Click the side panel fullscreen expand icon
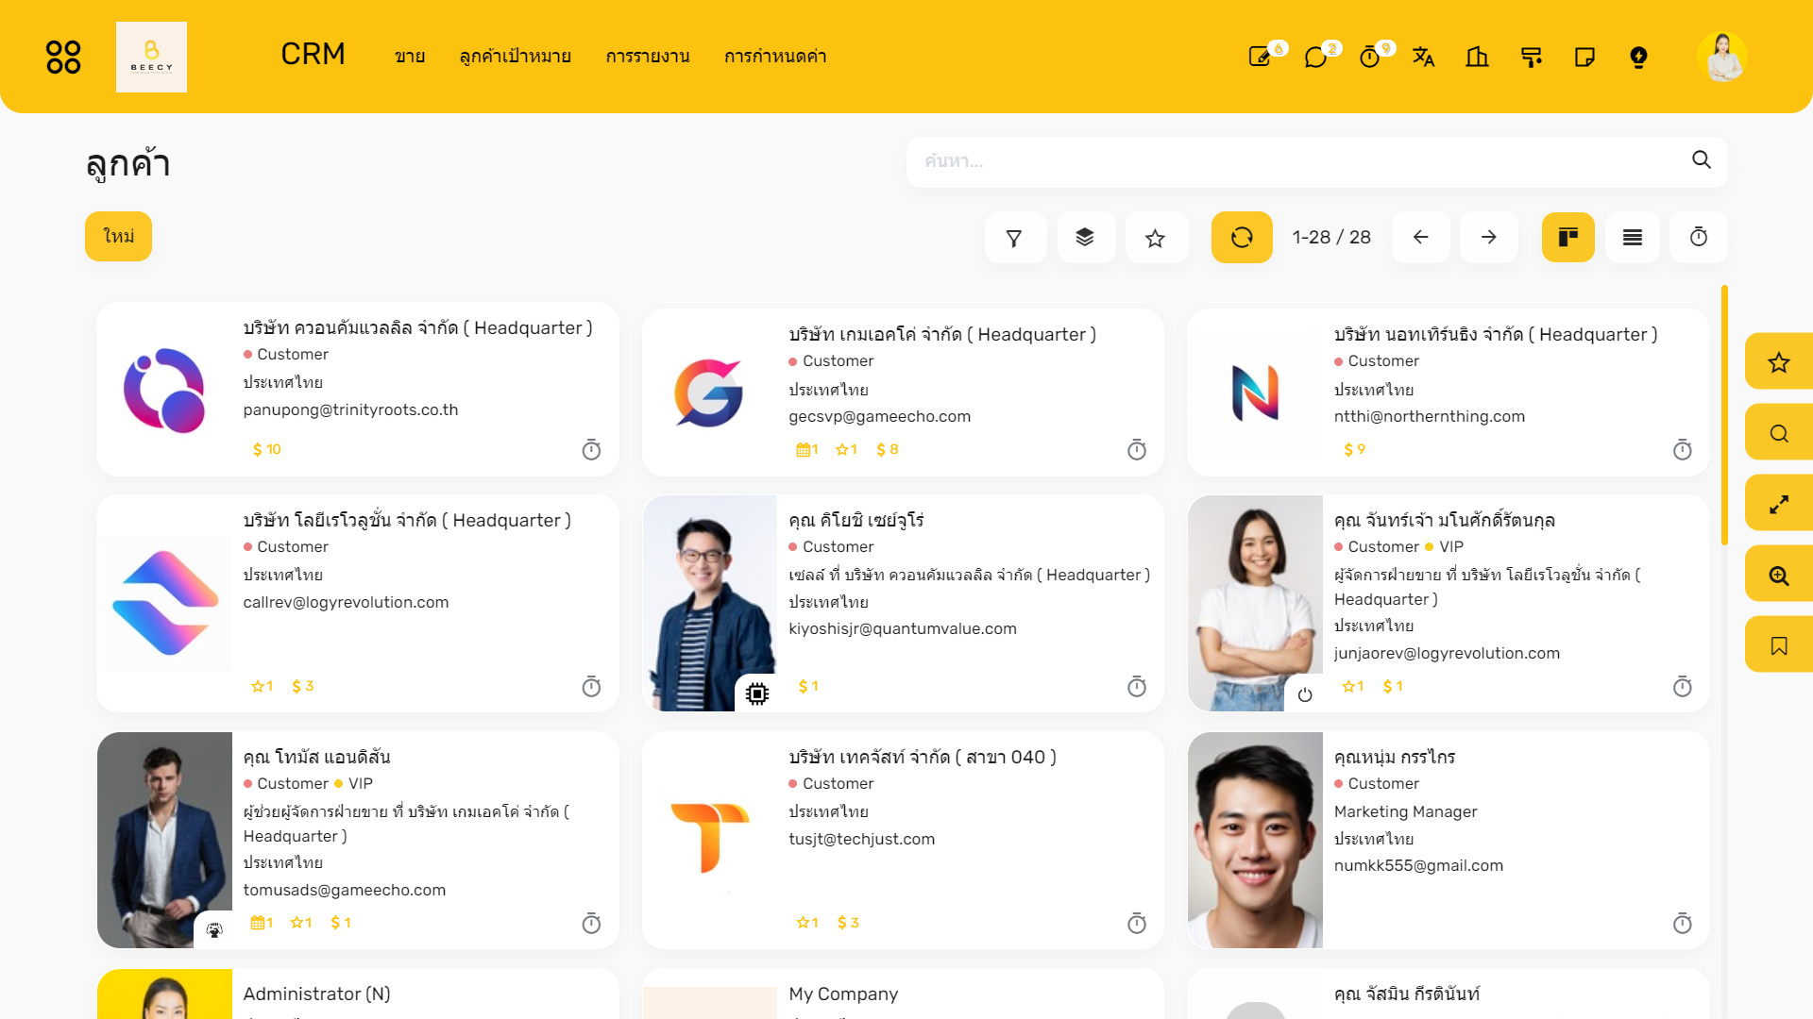The image size is (1813, 1019). pyautogui.click(x=1779, y=504)
